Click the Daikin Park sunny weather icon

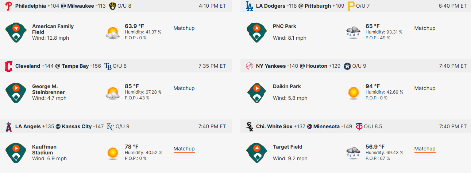[354, 93]
